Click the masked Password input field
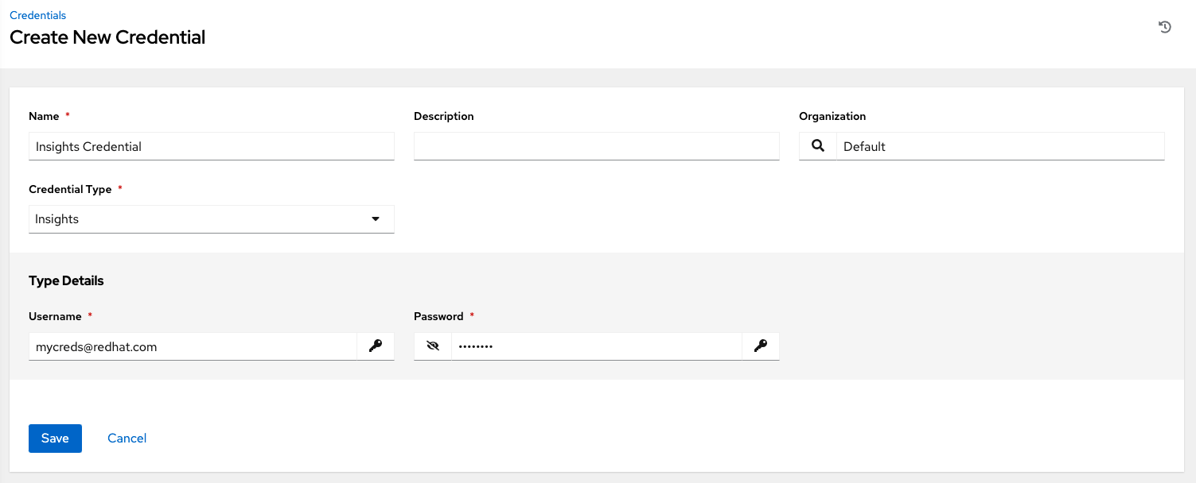 (596, 346)
